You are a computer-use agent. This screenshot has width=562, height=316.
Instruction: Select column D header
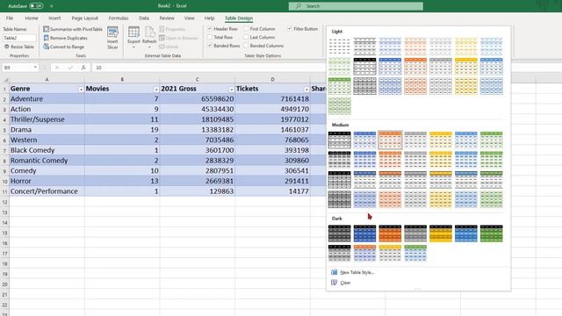point(272,80)
